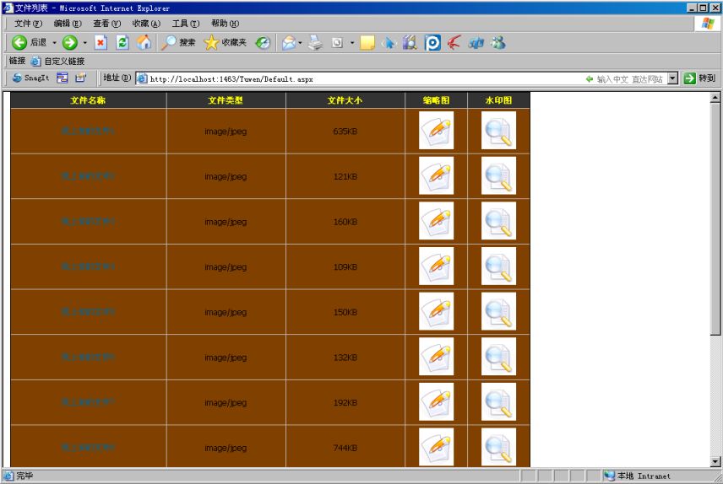Viewport: 723px width, 484px height.
Task: Go back with the 后退 button
Action: pyautogui.click(x=29, y=42)
